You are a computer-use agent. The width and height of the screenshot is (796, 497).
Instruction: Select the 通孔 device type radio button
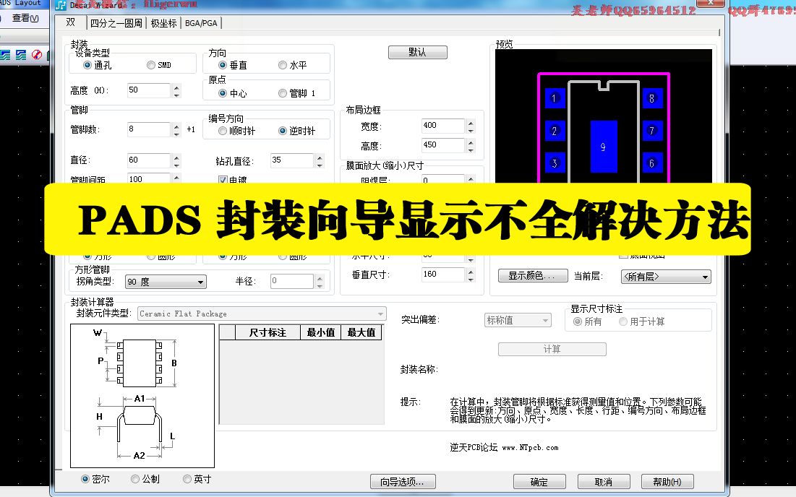(x=87, y=64)
